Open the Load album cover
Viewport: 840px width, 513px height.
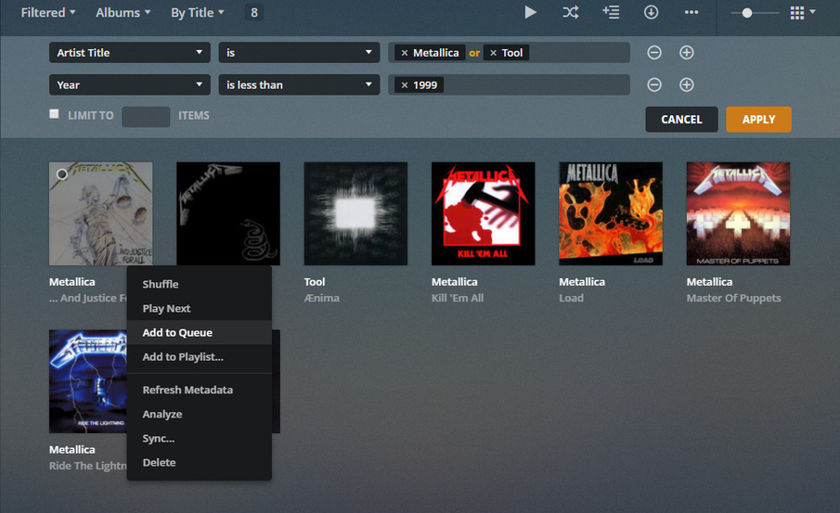tap(611, 213)
